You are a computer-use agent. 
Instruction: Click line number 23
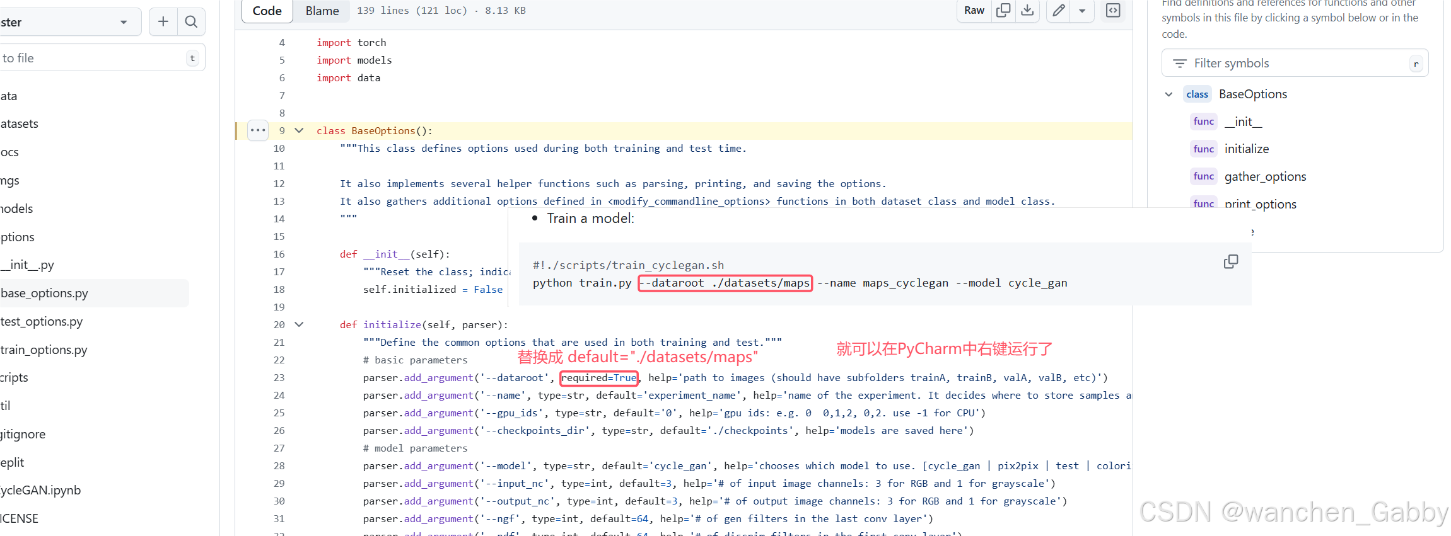(279, 378)
